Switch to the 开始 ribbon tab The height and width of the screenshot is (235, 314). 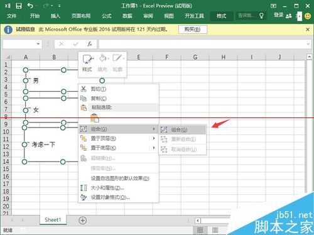coord(35,16)
